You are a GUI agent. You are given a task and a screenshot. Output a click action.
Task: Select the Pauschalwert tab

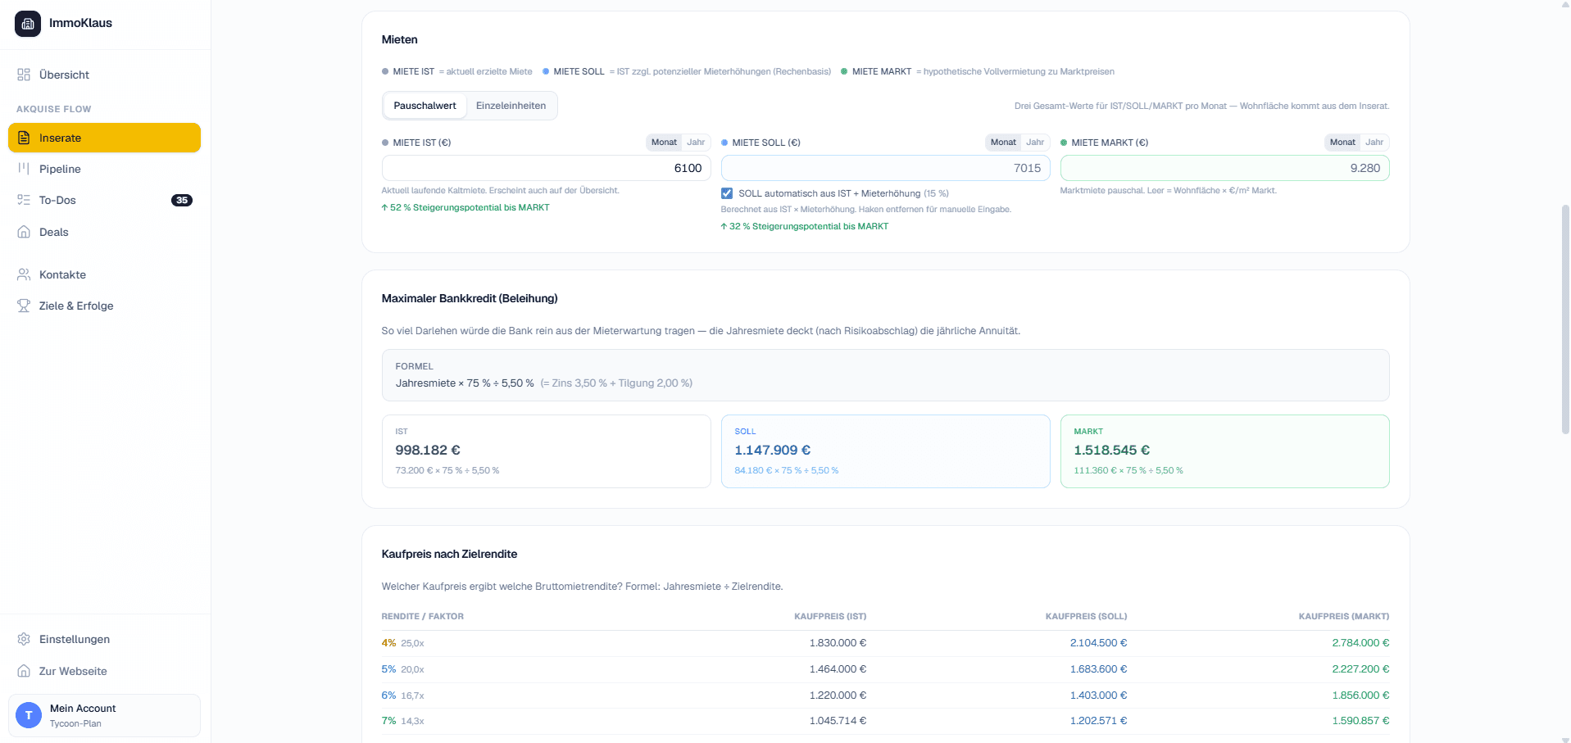point(425,106)
